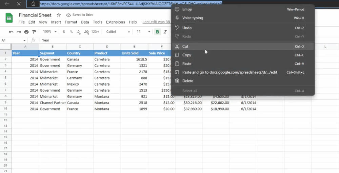
Task: Click the browser back arrow
Action: pyautogui.click(x=7, y=4)
